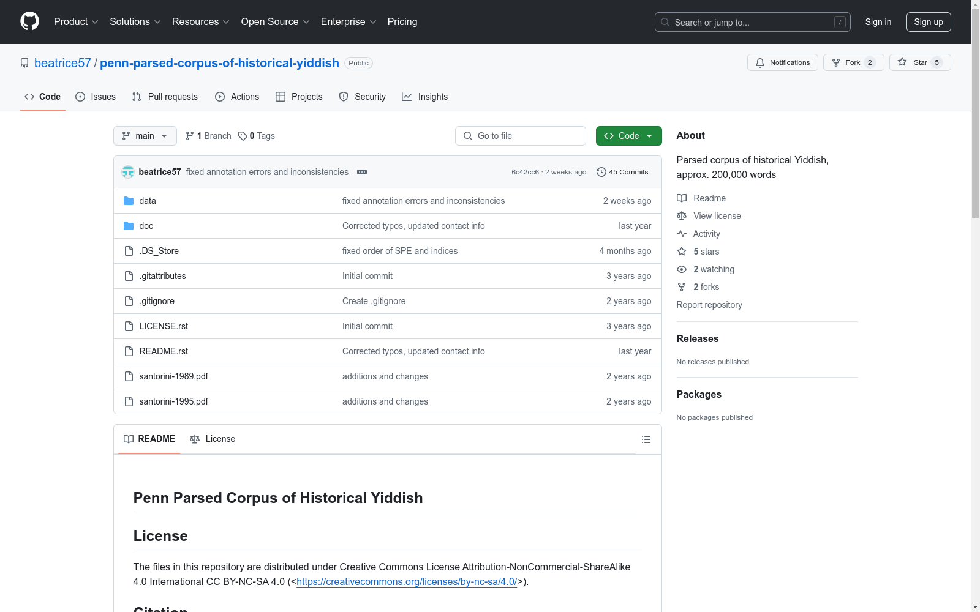View the 45 Commits history

click(622, 172)
